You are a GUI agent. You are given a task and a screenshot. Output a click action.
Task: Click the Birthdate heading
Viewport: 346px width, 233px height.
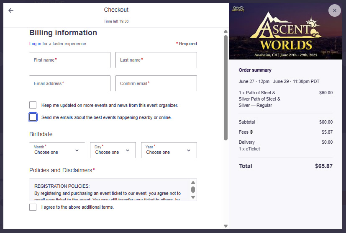[x=41, y=134]
